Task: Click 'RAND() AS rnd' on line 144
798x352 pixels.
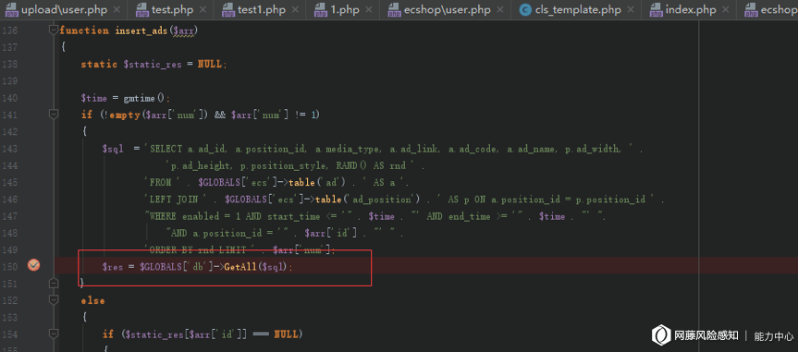Action: 371,165
